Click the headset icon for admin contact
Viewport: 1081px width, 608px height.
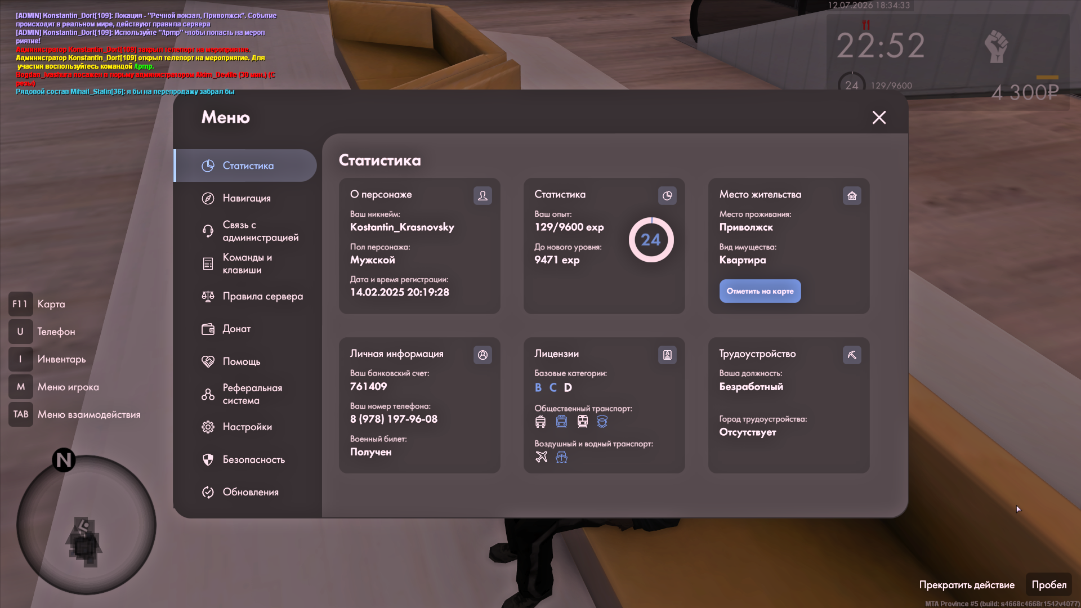click(208, 231)
